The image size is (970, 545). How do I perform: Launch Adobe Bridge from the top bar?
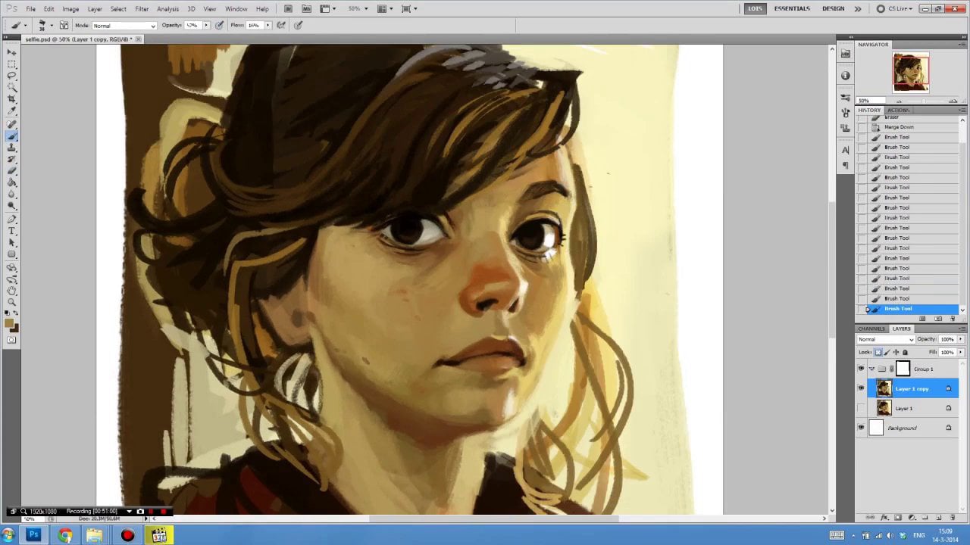[x=288, y=9]
